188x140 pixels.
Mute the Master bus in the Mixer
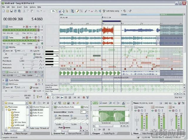[x=142, y=111]
